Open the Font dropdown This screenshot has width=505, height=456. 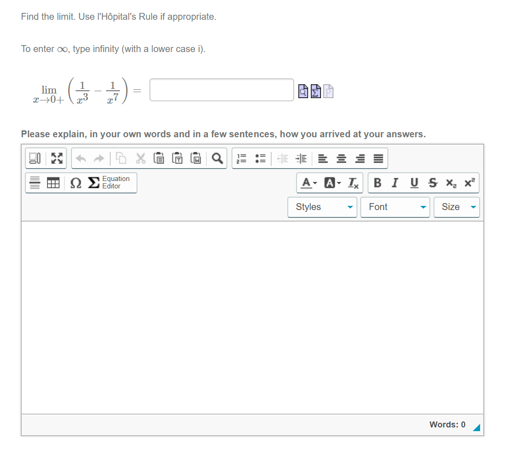[395, 207]
